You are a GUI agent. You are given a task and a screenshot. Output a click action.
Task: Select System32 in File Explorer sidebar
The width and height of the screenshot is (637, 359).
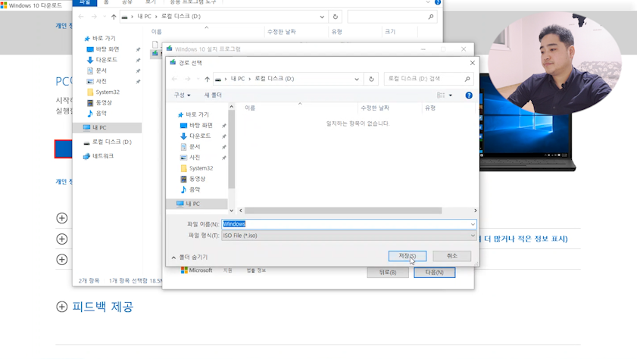pyautogui.click(x=108, y=92)
